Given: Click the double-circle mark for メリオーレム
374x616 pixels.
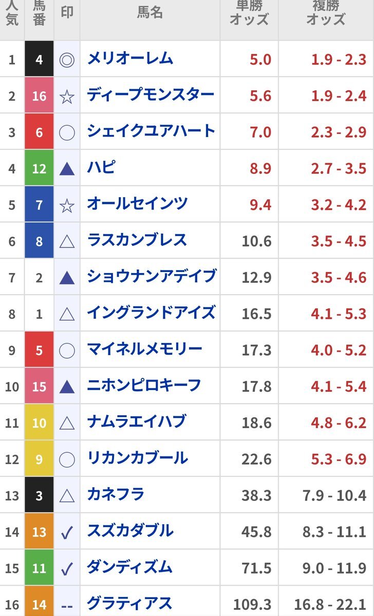Looking at the screenshot, I should [67, 60].
